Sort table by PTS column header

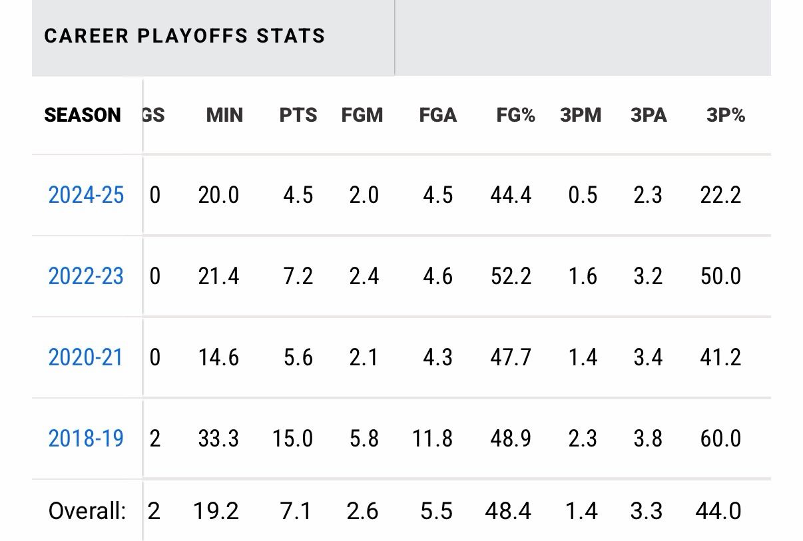pos(298,116)
